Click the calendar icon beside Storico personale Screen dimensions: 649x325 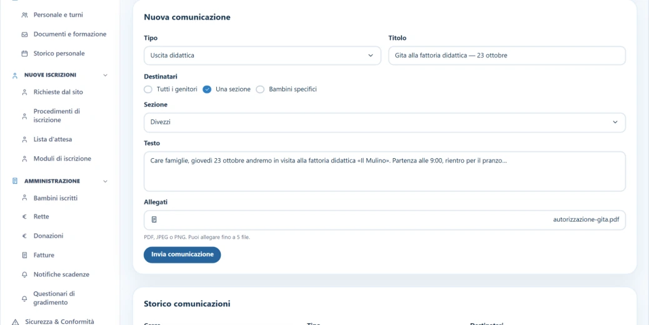pos(24,54)
